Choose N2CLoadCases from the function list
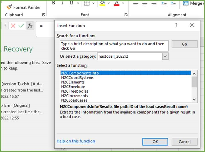205x152 pixels. click(74, 100)
